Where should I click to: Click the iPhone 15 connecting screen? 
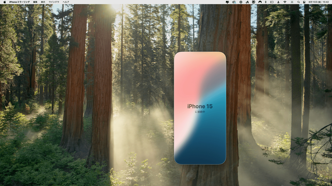click(200, 108)
